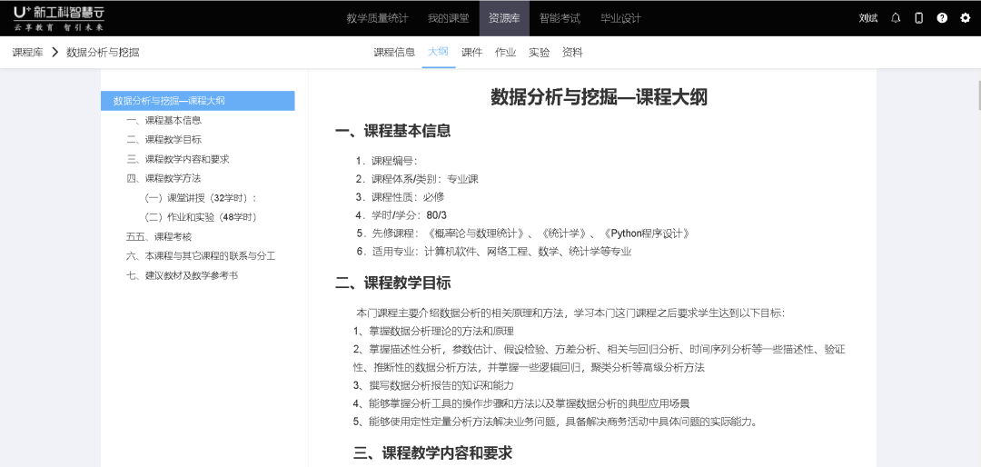
Task: Click the mobile phone icon
Action: pyautogui.click(x=918, y=18)
